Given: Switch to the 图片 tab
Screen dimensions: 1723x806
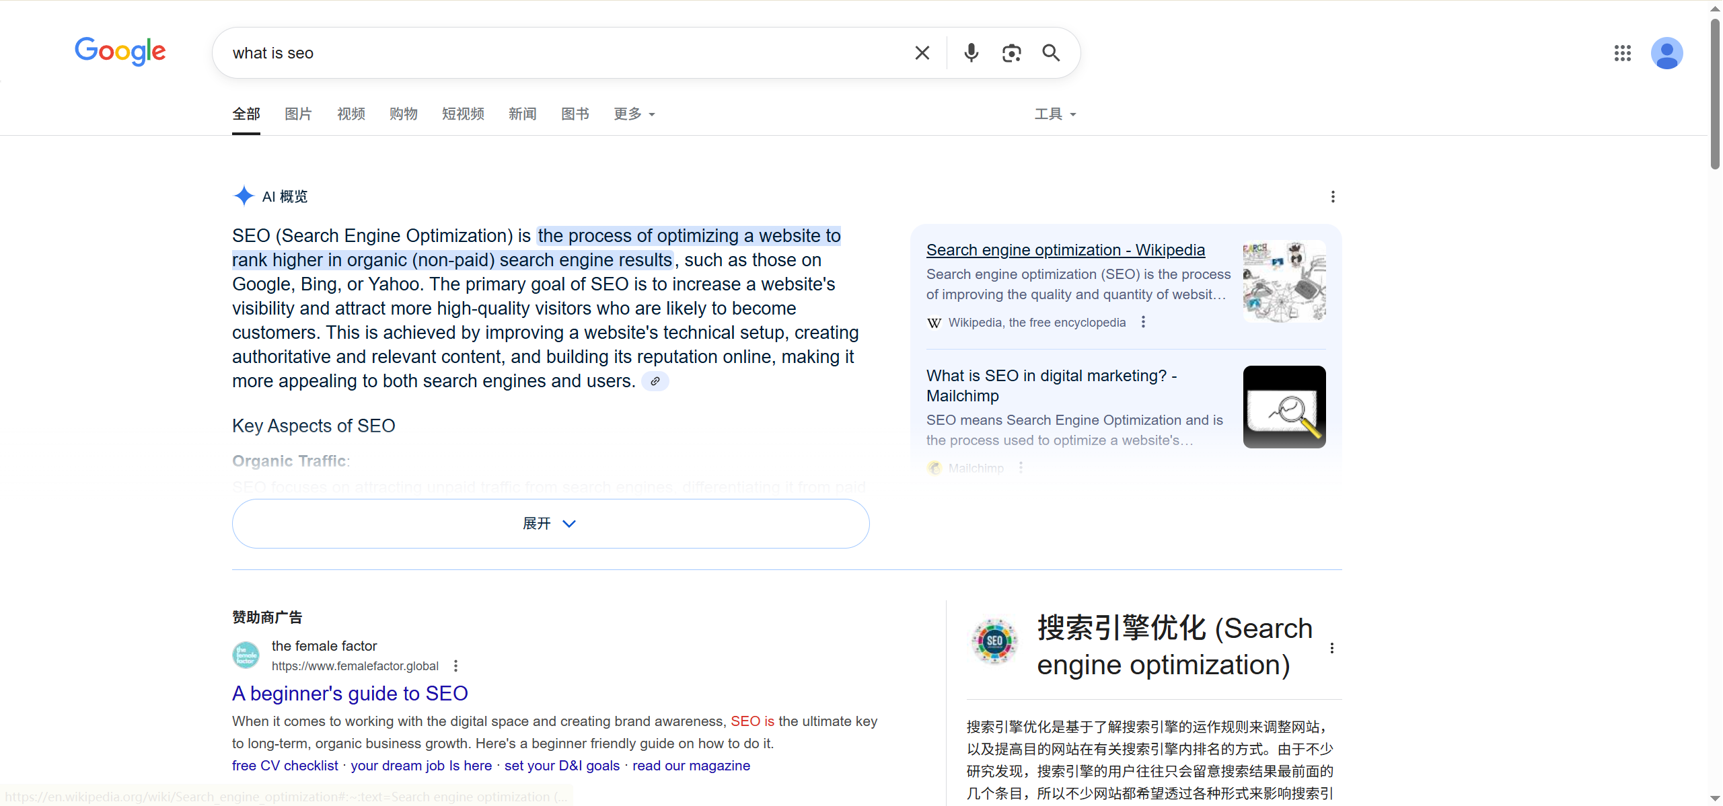Looking at the screenshot, I should [297, 114].
